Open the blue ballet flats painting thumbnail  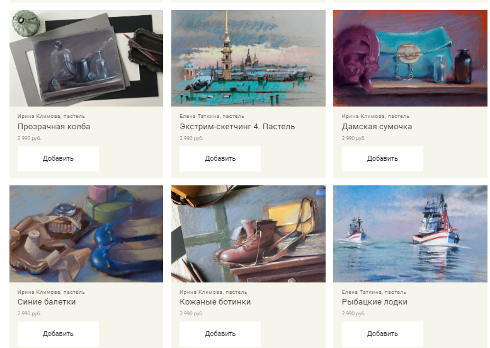pyautogui.click(x=86, y=234)
